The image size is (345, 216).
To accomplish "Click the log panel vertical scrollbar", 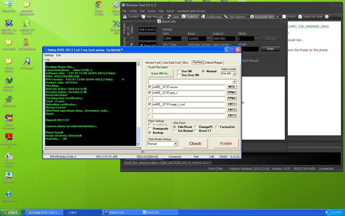I will (138, 101).
